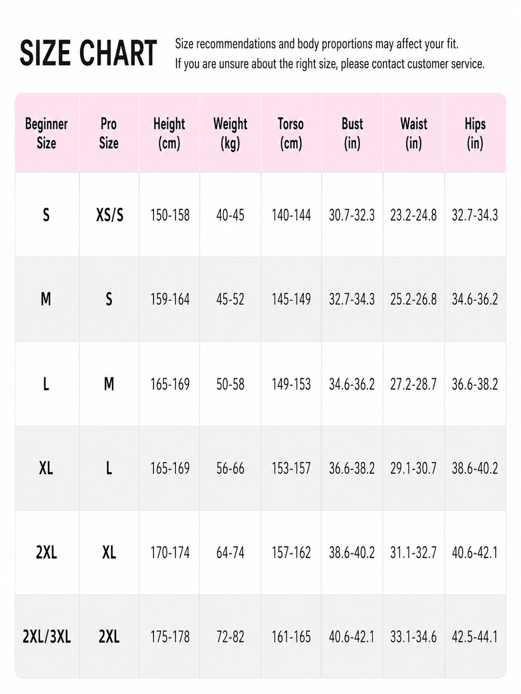Viewport: 521px width, 694px height.
Task: Select the 42.5-44.1 hips cell
Action: pyautogui.click(x=475, y=637)
